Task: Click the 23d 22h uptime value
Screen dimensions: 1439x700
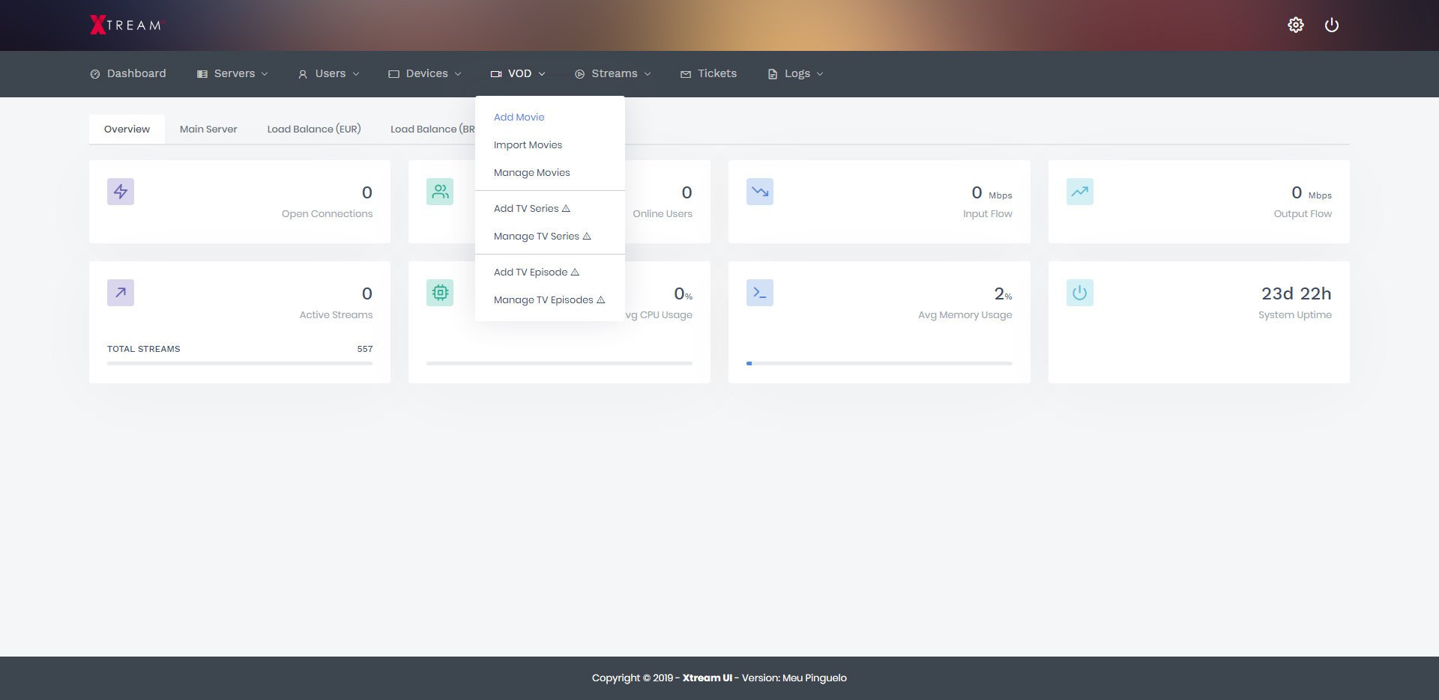Action: click(1296, 293)
